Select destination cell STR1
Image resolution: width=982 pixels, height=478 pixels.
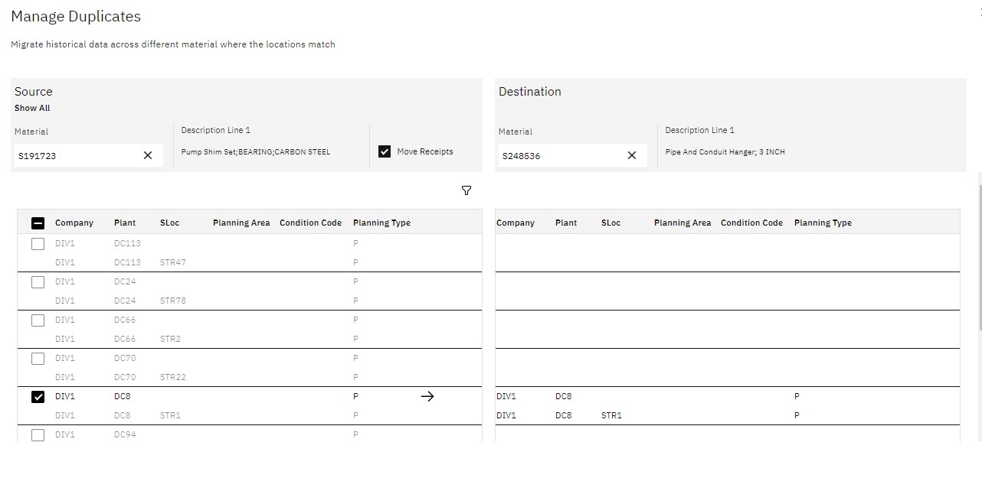(x=611, y=415)
